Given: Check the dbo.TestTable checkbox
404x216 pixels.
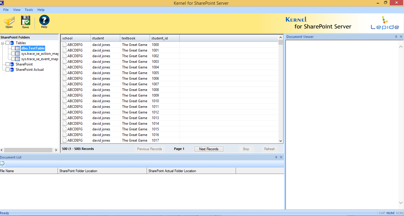Looking at the screenshot, I should (13, 48).
